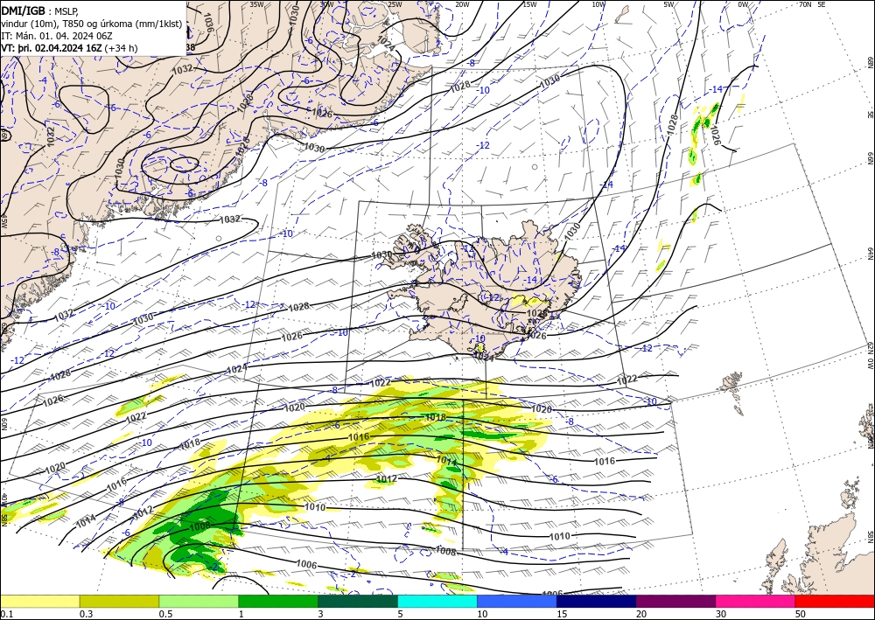Click the 1036 isobar label
Screen dimensions: 875x620
208,22
